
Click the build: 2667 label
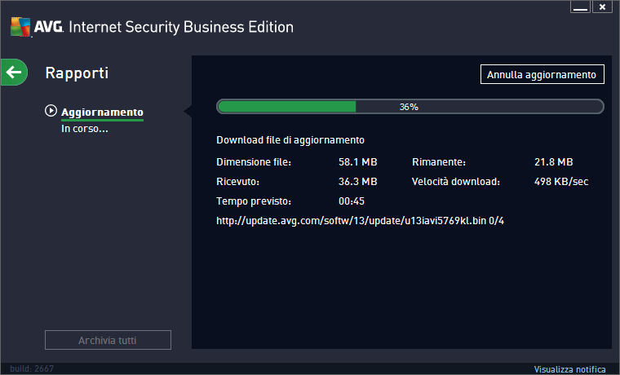point(32,368)
